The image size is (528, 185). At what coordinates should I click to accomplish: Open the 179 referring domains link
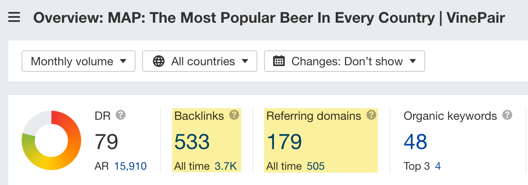284,142
